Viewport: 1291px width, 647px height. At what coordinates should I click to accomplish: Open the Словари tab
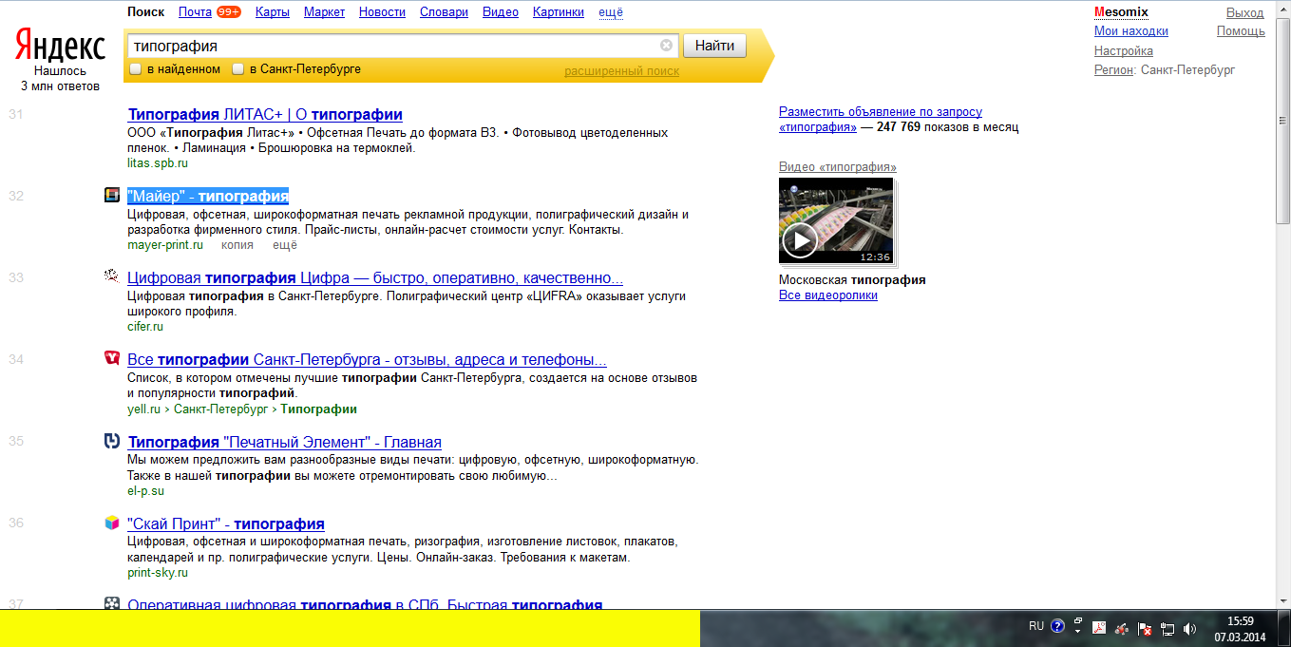click(444, 12)
